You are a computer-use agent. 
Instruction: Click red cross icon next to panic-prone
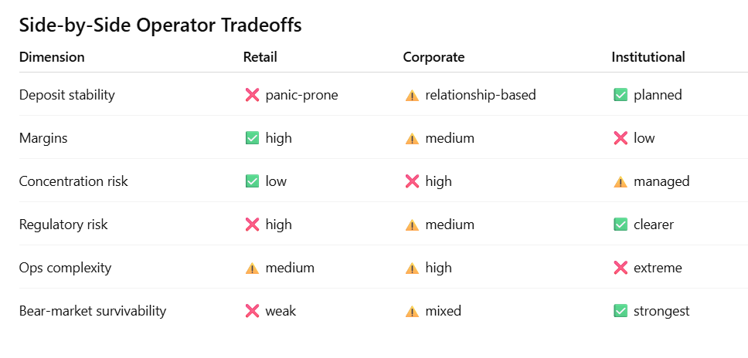(x=252, y=95)
